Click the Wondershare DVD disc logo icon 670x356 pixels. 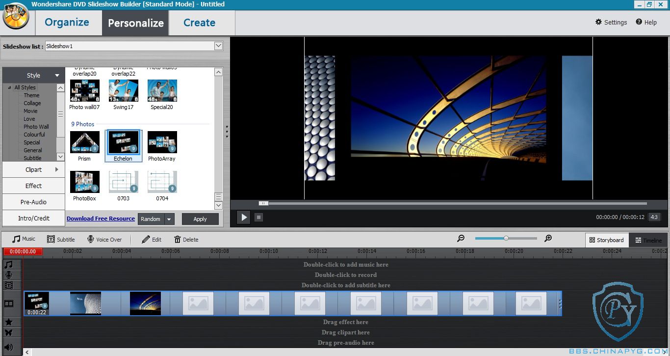point(16,16)
